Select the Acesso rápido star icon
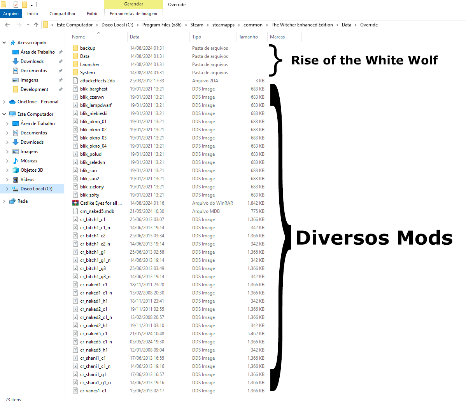This screenshot has width=466, height=404. (12, 43)
